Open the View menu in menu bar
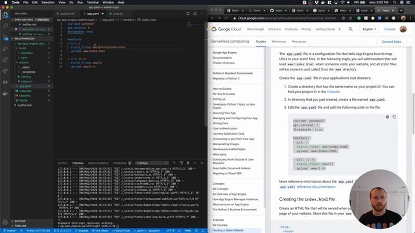The image size is (415, 233). coord(62,3)
